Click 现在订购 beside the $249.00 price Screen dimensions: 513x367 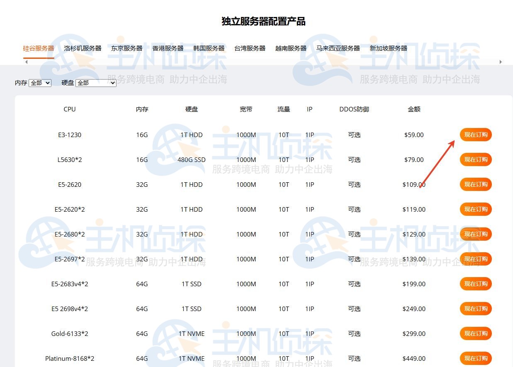pyautogui.click(x=476, y=309)
